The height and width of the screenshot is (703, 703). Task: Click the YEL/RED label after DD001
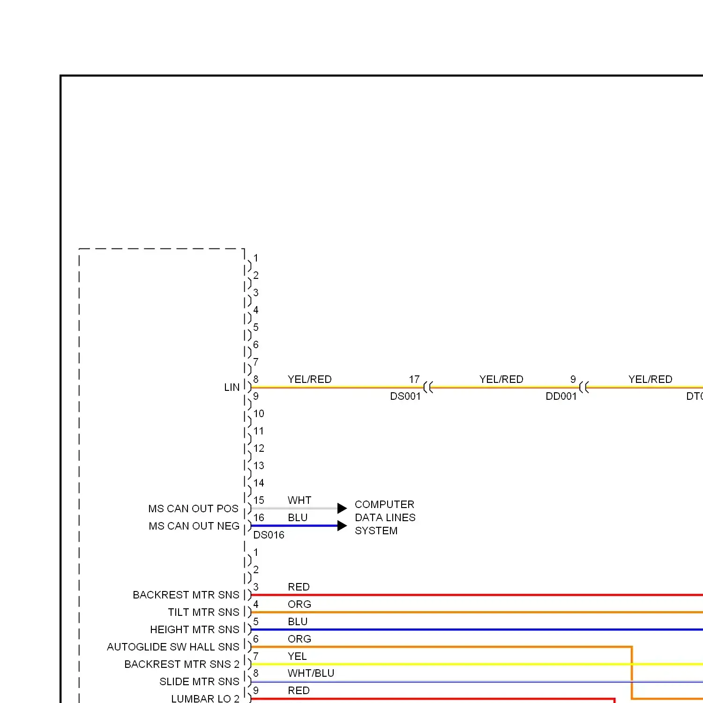[650, 379]
